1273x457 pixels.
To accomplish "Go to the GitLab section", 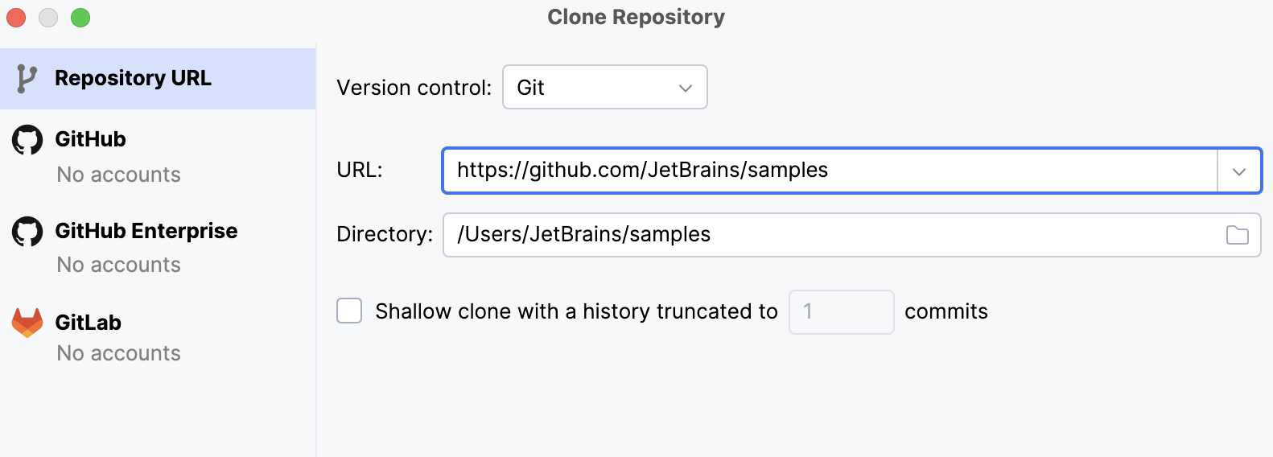I will (x=88, y=323).
